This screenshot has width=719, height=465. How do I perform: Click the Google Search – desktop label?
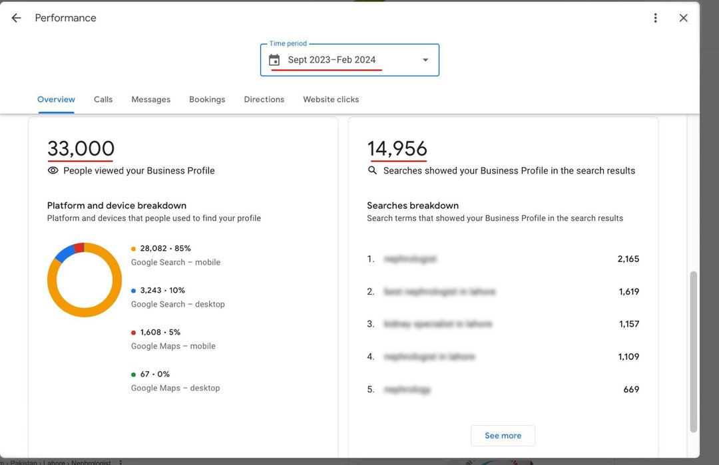pos(178,304)
